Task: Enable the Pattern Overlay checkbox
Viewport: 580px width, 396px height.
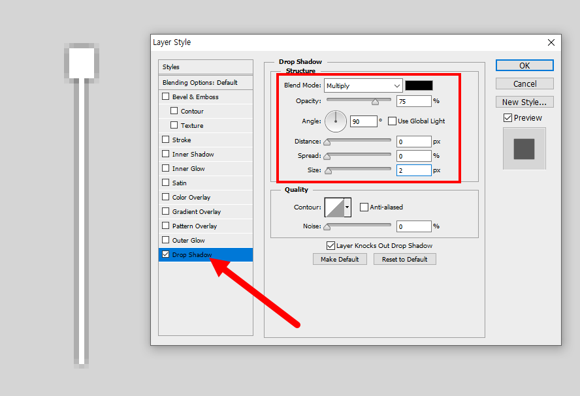Action: point(166,226)
